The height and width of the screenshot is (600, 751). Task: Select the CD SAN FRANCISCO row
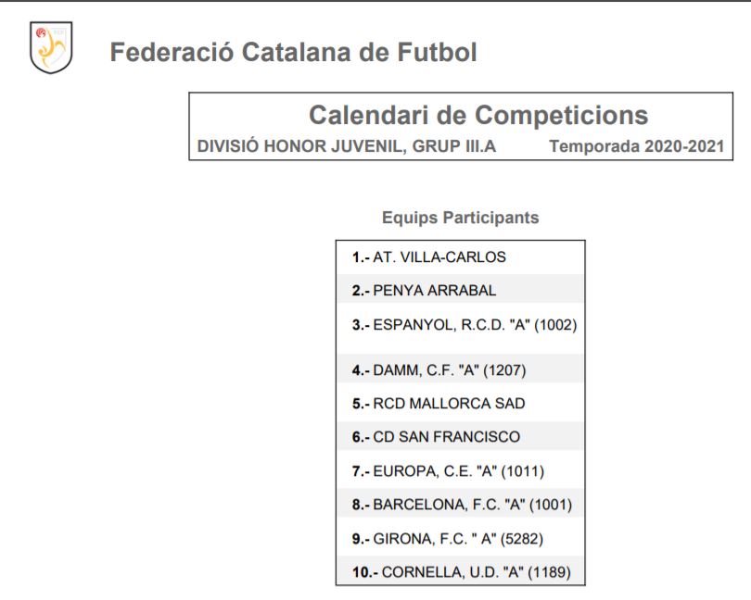pos(460,437)
